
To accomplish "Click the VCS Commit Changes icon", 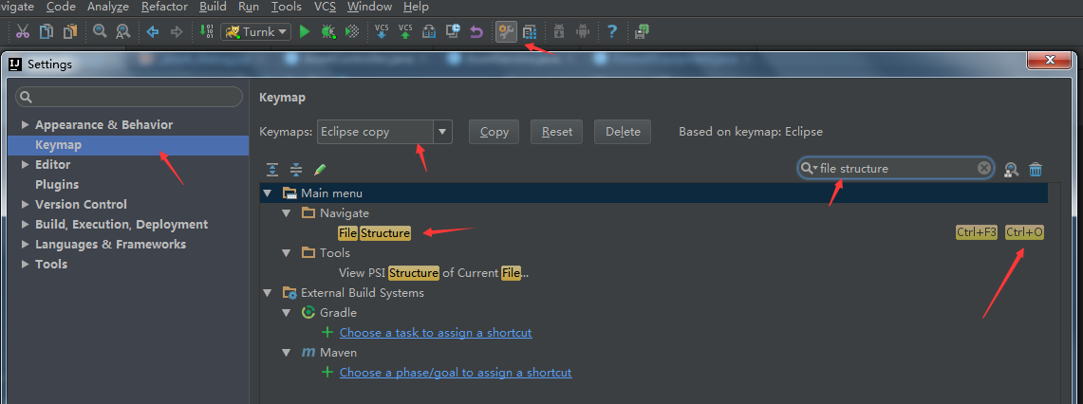I will [405, 31].
